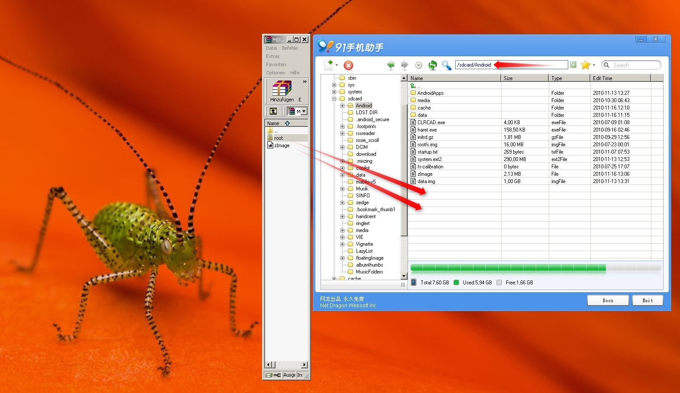Open the new file dropdown arrow
Screen dimensions: 680x393
click(337, 65)
